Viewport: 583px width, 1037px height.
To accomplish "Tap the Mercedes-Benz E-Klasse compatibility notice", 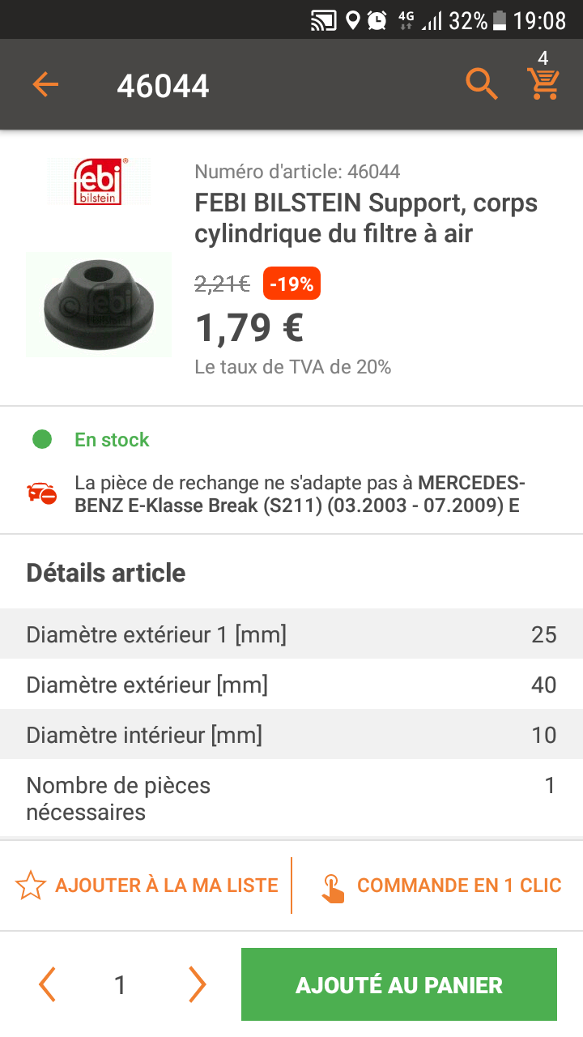I will pos(300,494).
